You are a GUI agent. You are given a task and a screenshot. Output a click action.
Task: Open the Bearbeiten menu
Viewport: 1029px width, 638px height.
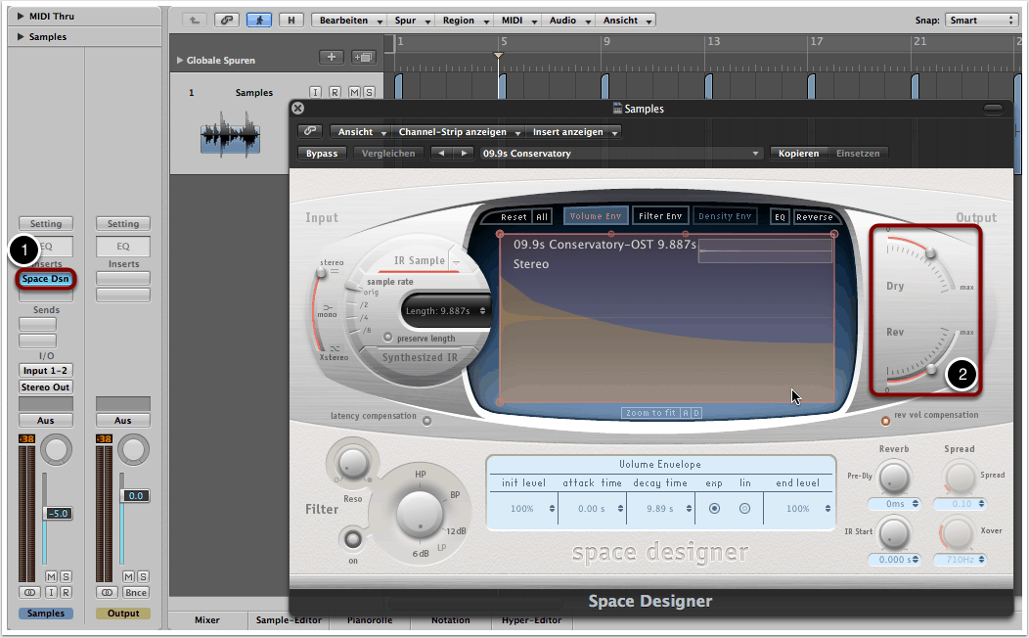pyautogui.click(x=348, y=20)
